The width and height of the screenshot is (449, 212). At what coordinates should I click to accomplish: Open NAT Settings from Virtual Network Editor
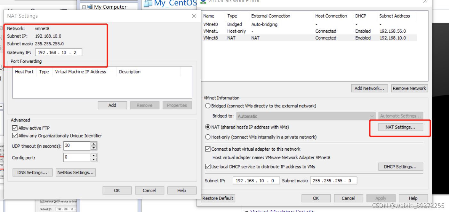[x=400, y=127]
